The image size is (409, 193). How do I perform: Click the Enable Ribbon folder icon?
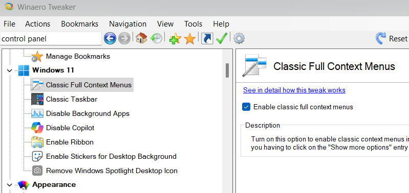[x=37, y=142]
